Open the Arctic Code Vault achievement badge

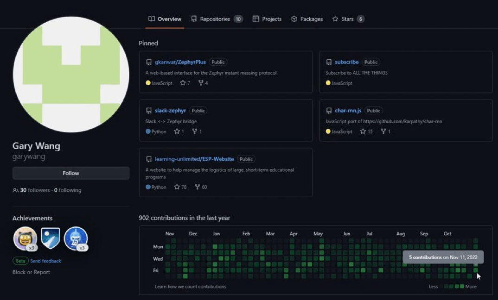point(51,238)
